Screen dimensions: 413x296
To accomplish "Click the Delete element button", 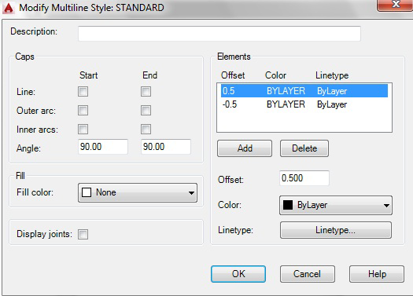I will pos(304,148).
